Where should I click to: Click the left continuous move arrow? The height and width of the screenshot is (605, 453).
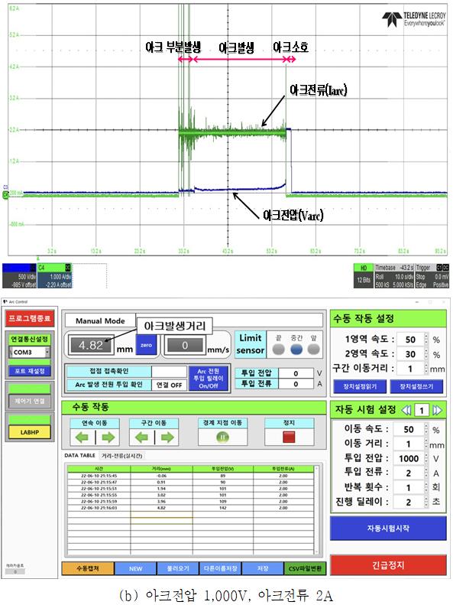[x=82, y=437]
